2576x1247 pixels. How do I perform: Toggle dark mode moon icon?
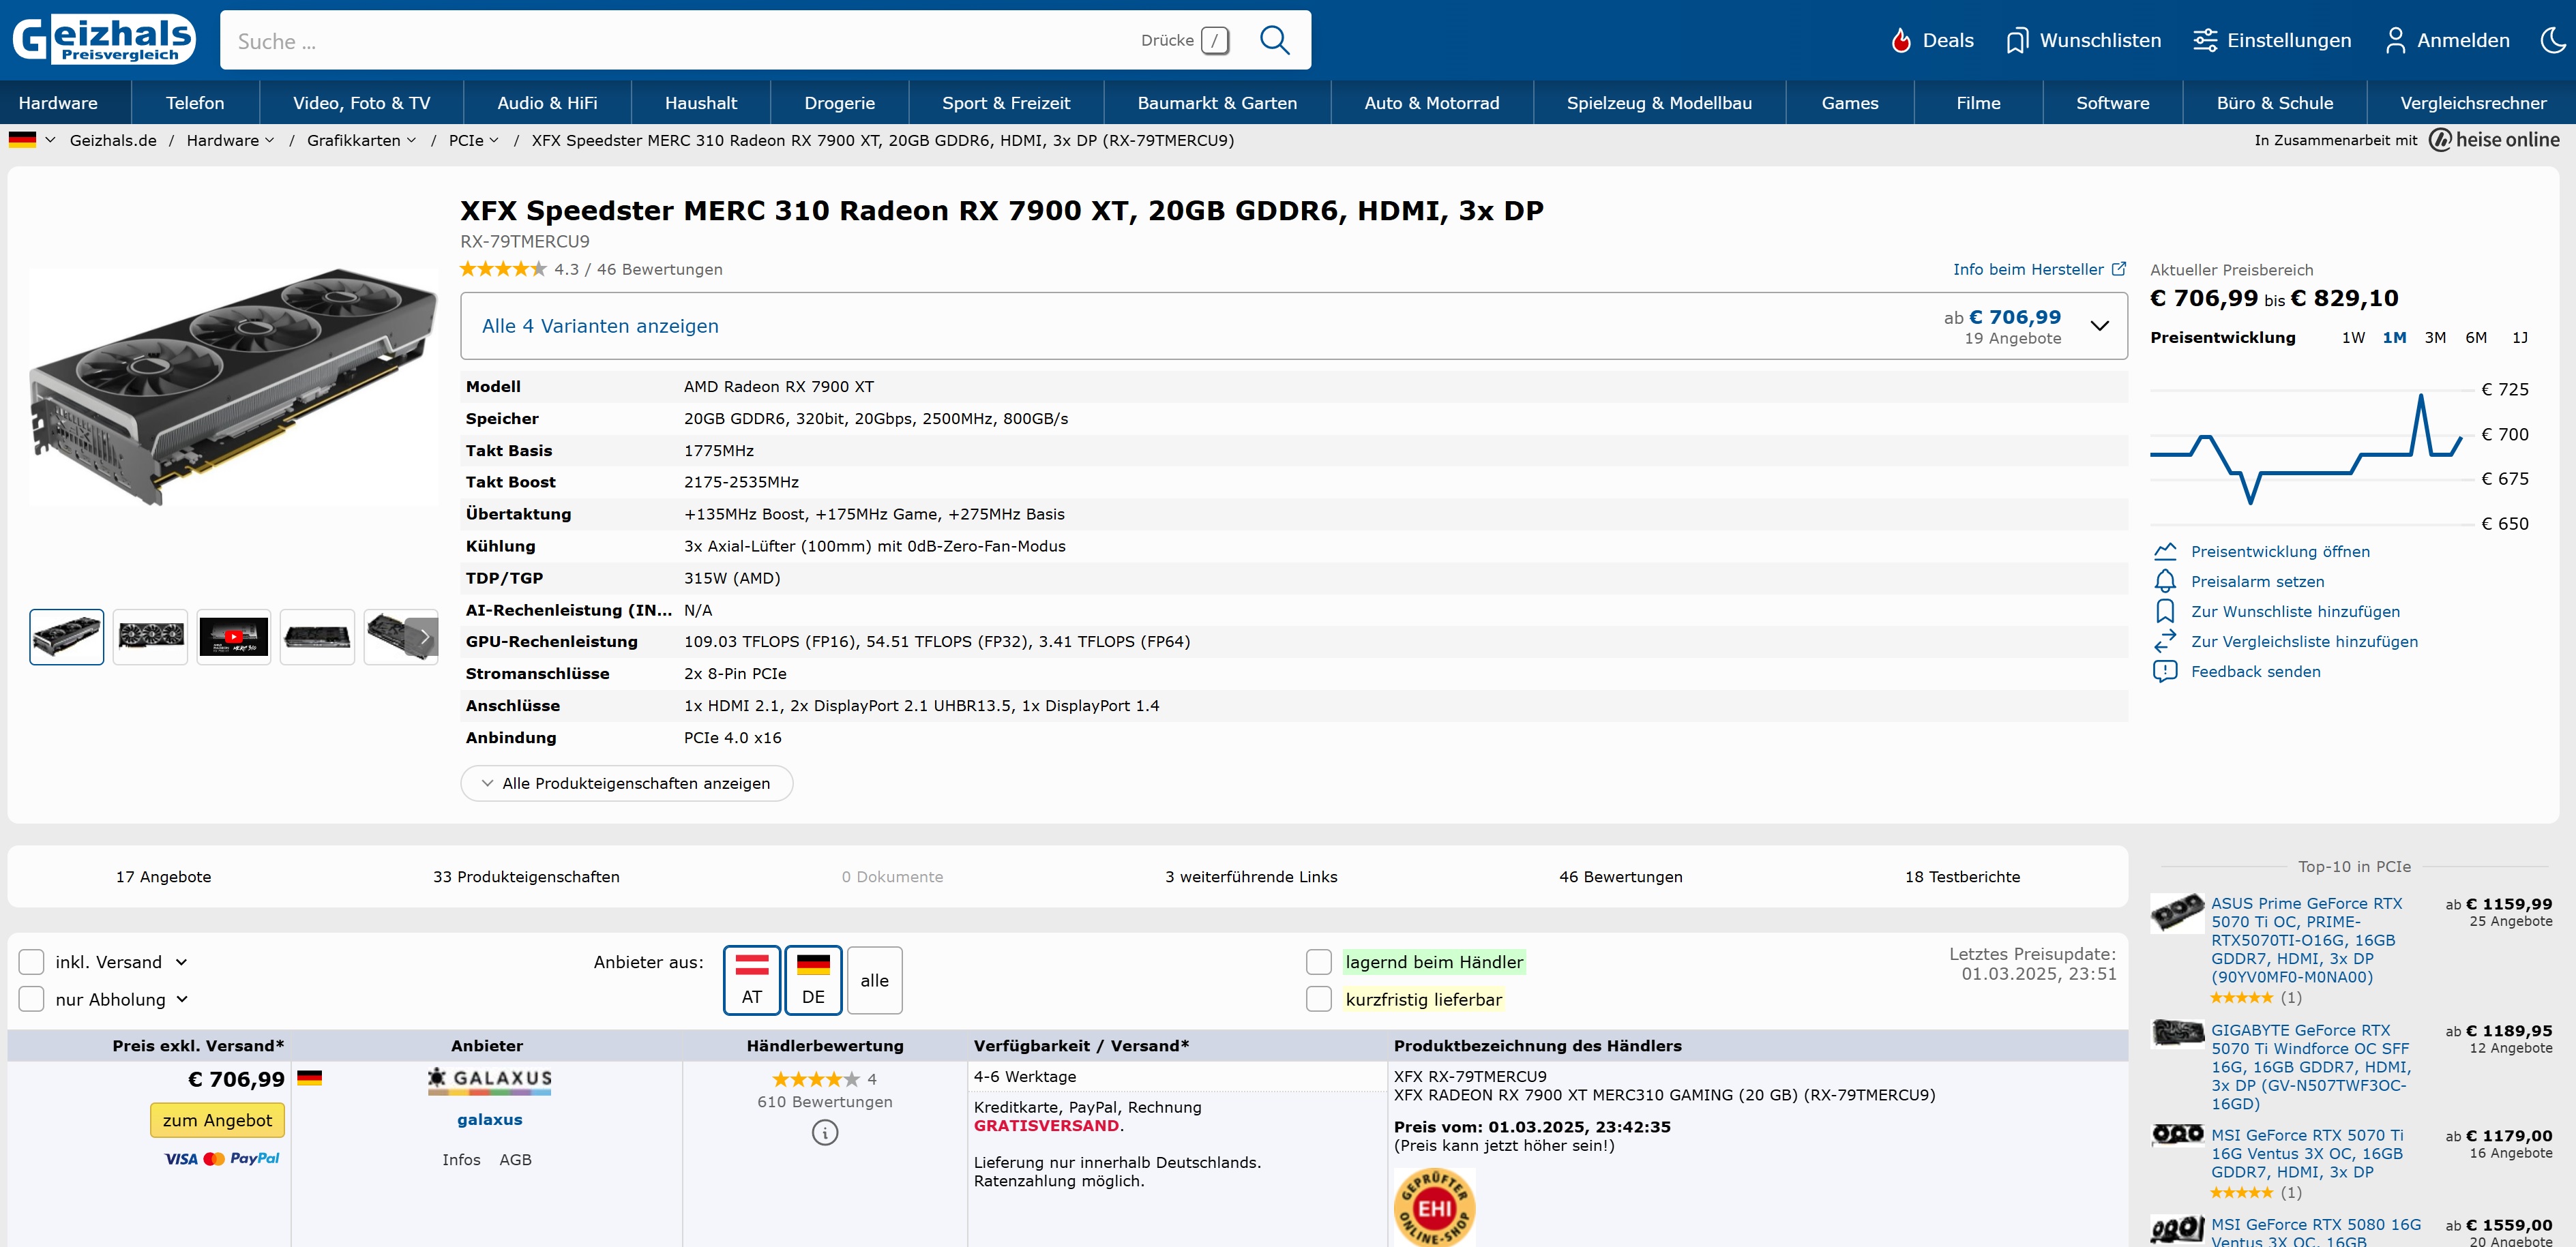(2553, 40)
